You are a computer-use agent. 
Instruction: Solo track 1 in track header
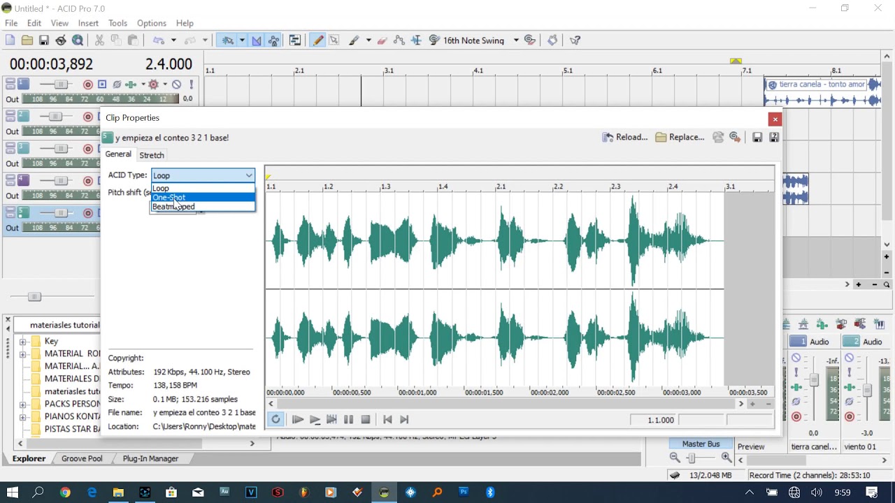pyautogui.click(x=191, y=85)
